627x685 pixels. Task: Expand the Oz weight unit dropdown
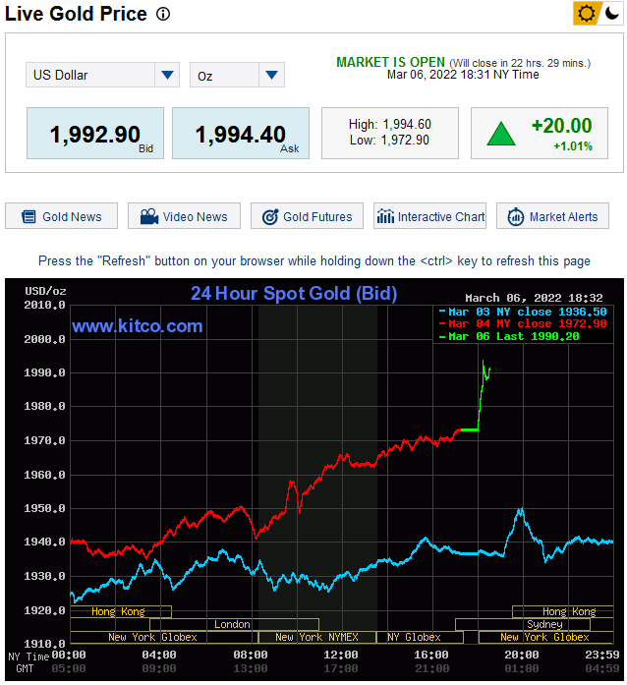[x=237, y=75]
